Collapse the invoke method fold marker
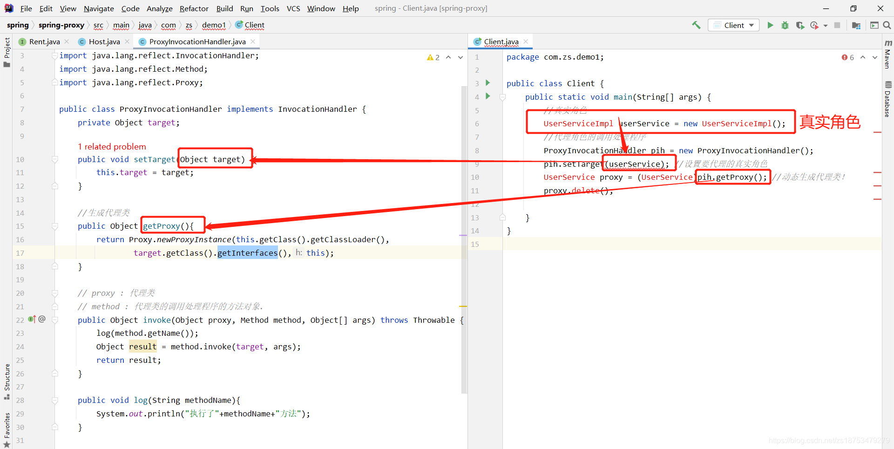Screen dimensions: 894x449 coord(54,320)
